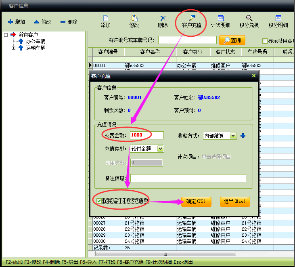Click the 删除 toolbar X icon

pos(163,21)
